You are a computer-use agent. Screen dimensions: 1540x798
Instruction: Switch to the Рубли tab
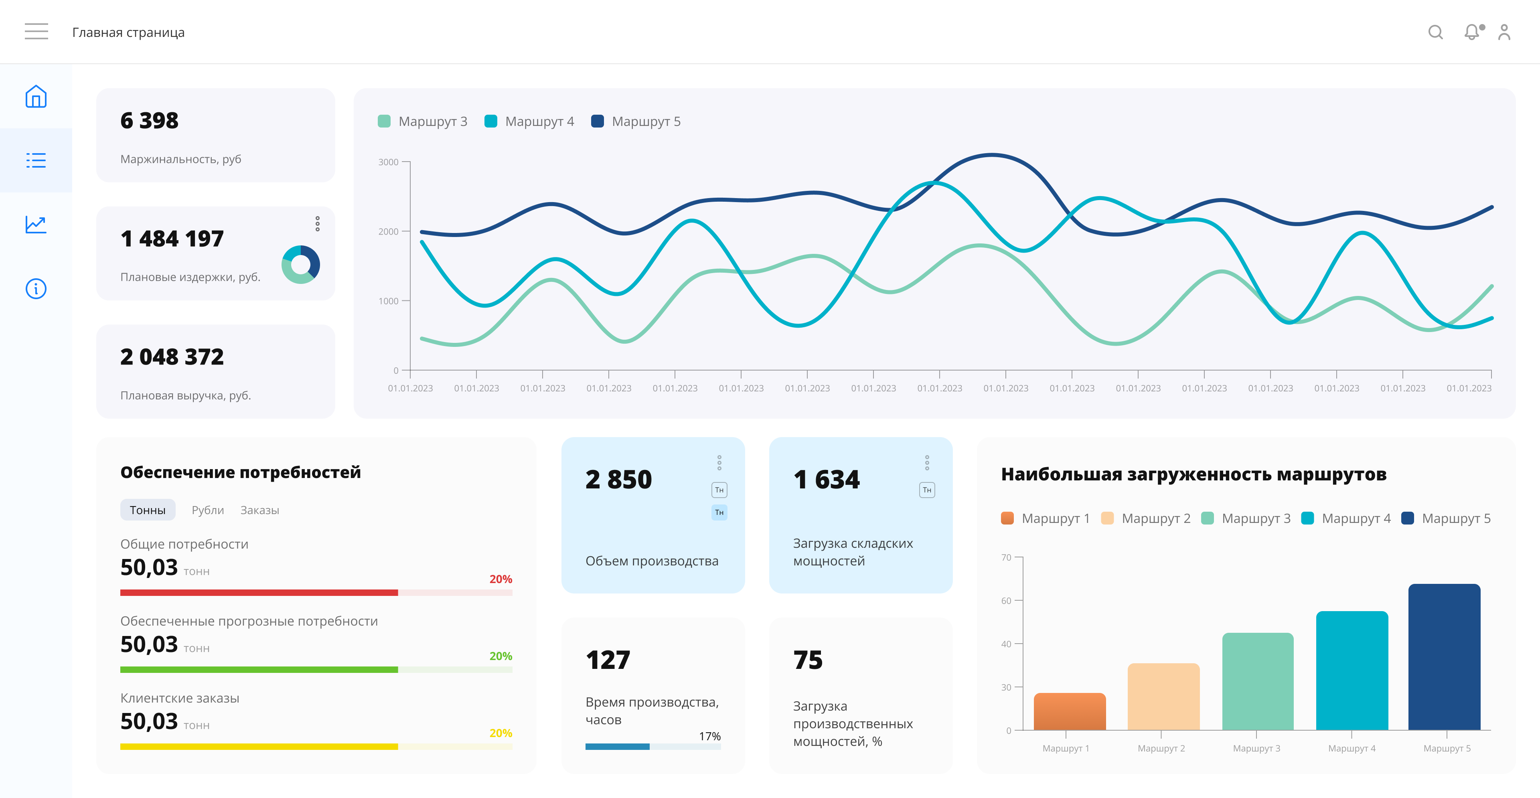(x=207, y=510)
